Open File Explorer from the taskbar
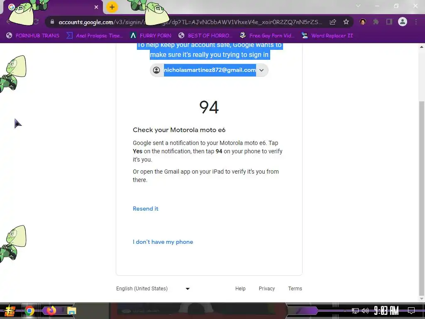Viewport: 425px width, 319px height. pyautogui.click(x=71, y=311)
